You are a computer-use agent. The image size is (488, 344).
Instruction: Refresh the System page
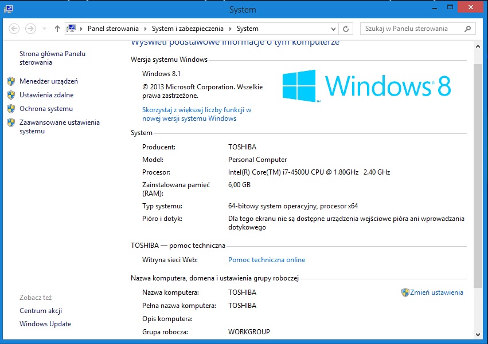click(346, 29)
